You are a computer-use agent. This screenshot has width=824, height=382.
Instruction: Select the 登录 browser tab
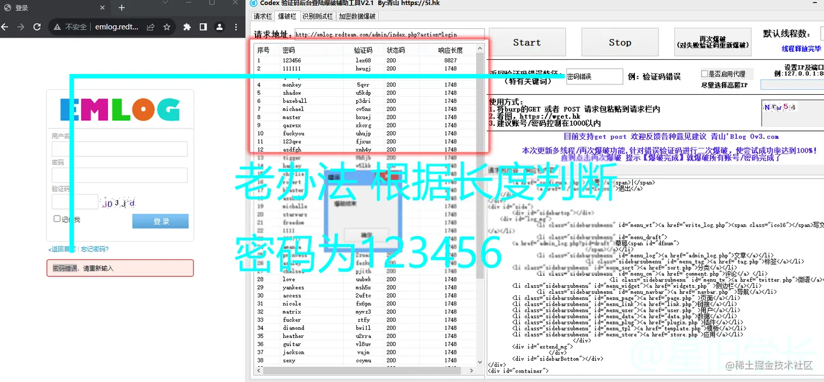point(54,8)
